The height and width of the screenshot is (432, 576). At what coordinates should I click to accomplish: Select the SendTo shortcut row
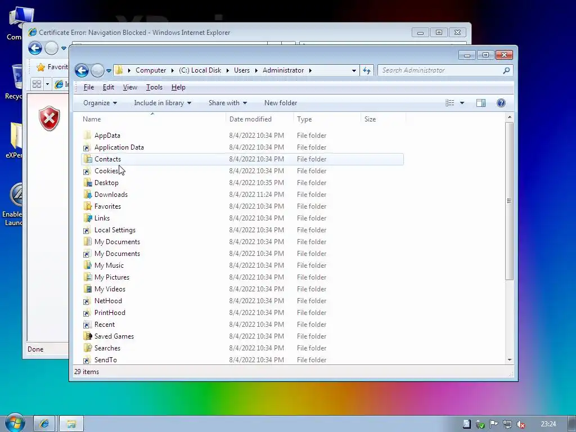pyautogui.click(x=242, y=359)
